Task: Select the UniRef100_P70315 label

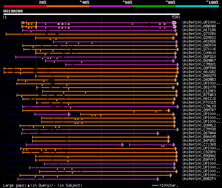Action: point(199,102)
